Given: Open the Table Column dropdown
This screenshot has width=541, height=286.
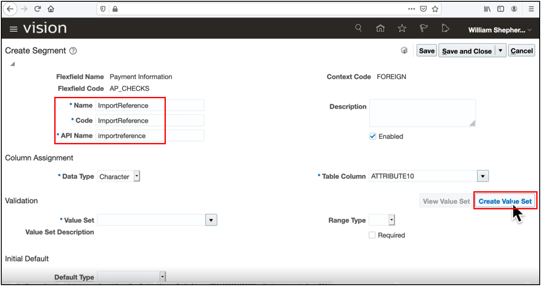Looking at the screenshot, I should 484,176.
